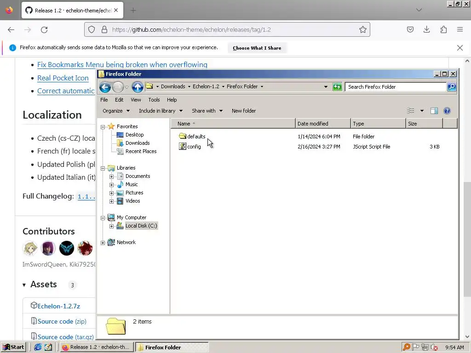Expand the Videos library node
The height and width of the screenshot is (353, 471).
point(111,201)
